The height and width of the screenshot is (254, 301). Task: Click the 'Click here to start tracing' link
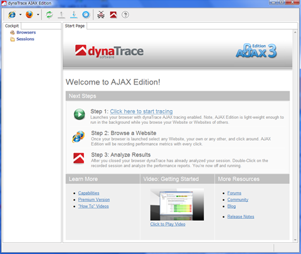click(141, 111)
